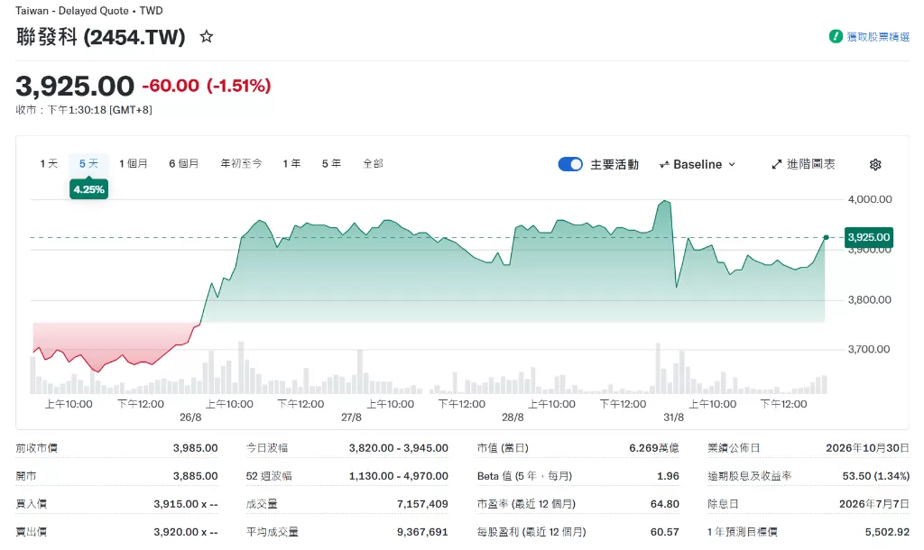924x550 pixels.
Task: Click 市盈率 value 64.80
Action: point(665,503)
